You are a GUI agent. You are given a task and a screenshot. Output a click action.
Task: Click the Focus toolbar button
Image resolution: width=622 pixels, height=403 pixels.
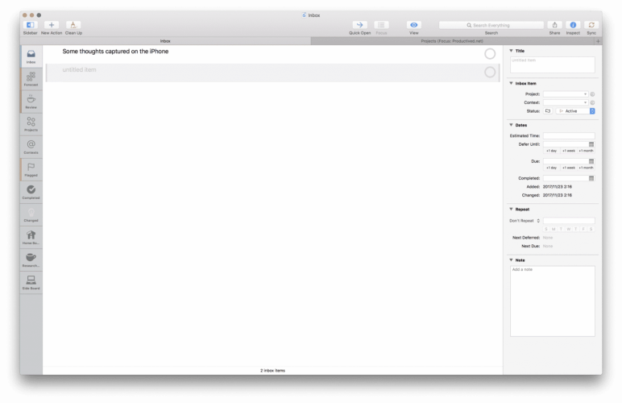(x=381, y=25)
